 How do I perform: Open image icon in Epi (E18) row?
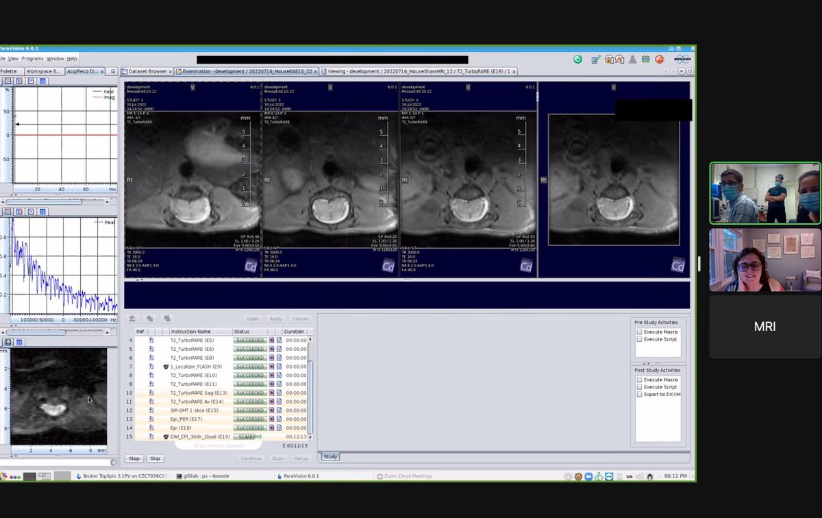pyautogui.click(x=271, y=428)
